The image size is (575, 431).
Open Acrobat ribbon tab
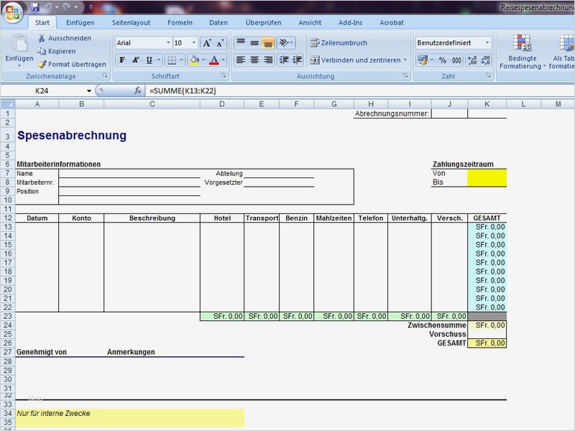point(391,23)
